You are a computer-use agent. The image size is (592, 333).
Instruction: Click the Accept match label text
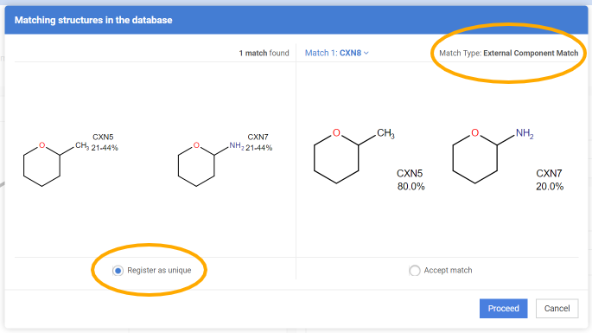[448, 270]
